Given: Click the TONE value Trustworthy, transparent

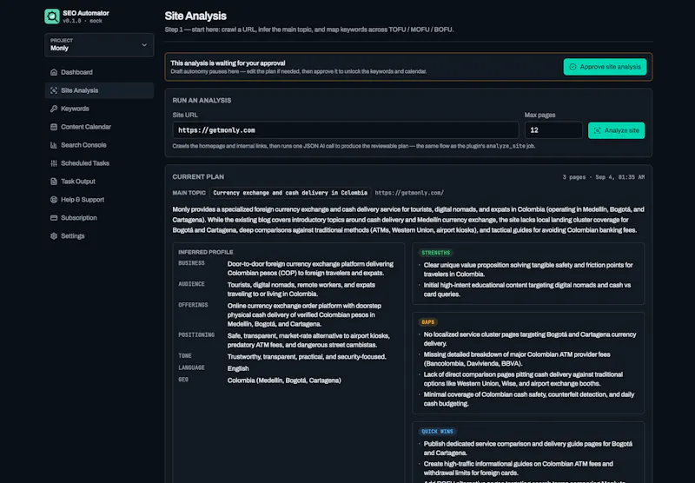Looking at the screenshot, I should tap(307, 357).
